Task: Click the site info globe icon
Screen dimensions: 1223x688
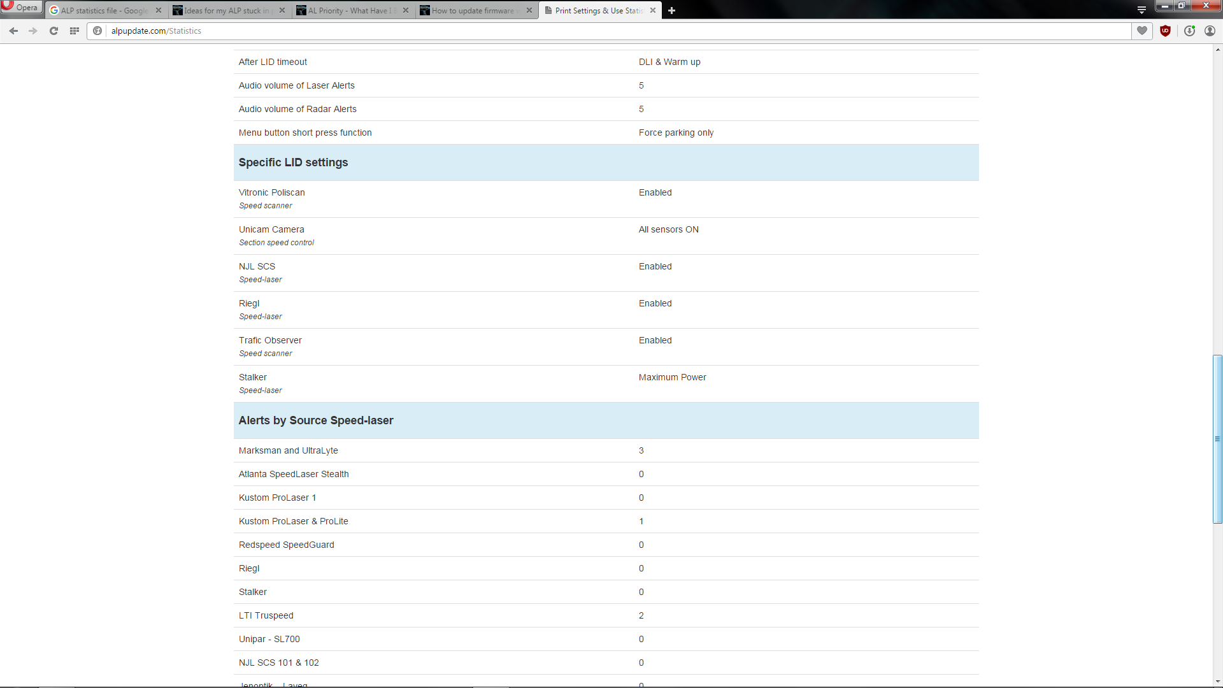Action: coord(97,31)
